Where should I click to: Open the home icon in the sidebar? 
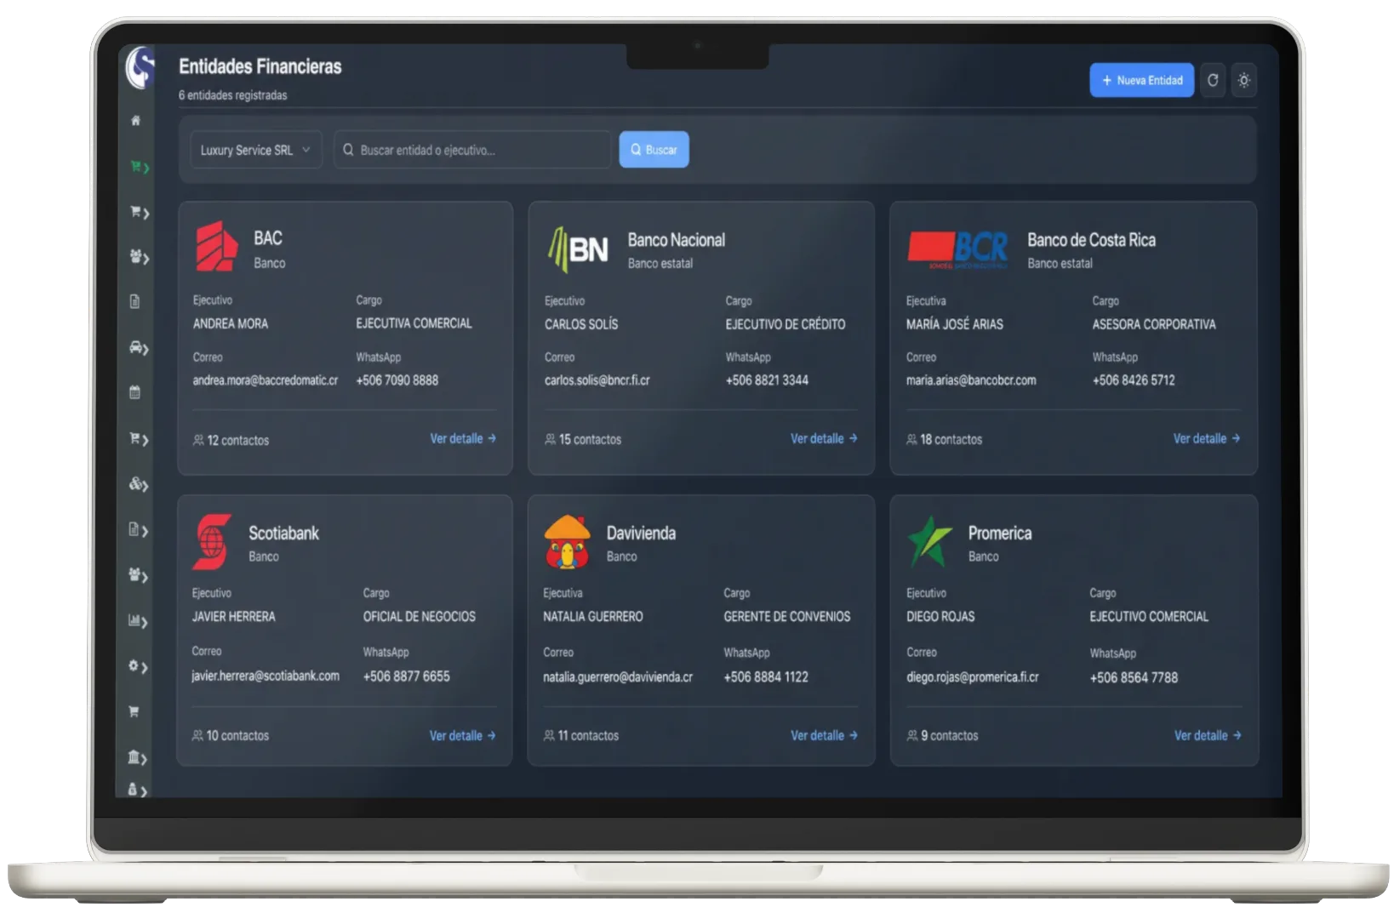pyautogui.click(x=135, y=121)
